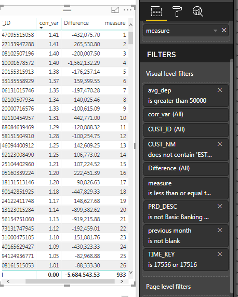Remove the TIME_KEY filter

[220, 254]
